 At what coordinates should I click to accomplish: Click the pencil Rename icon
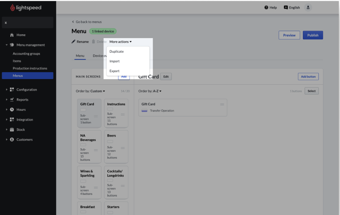(74, 42)
